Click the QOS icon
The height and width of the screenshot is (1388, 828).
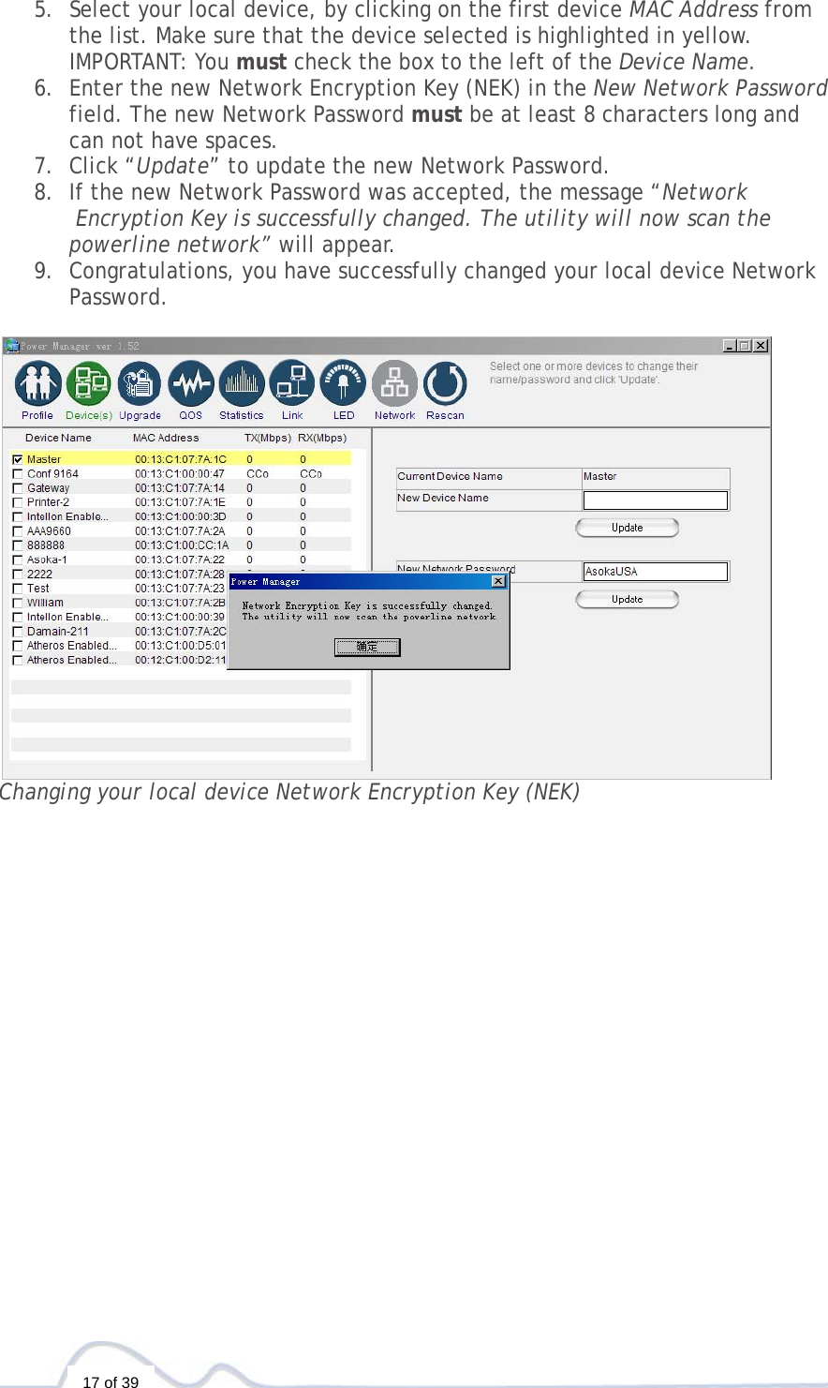click(x=191, y=382)
